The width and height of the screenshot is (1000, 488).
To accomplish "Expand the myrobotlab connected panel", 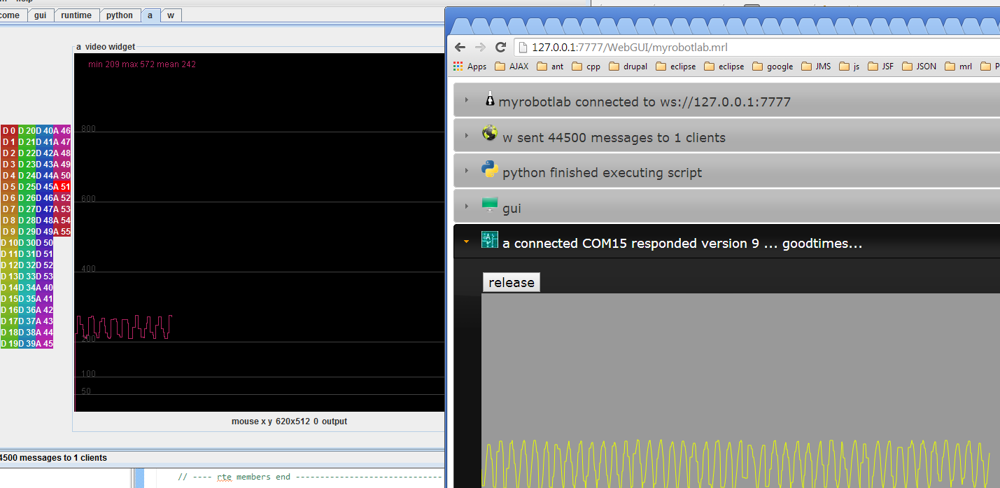I will click(x=726, y=101).
